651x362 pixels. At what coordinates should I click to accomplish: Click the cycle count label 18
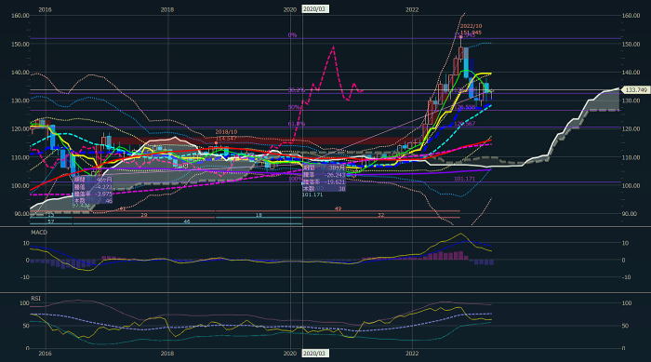[259, 215]
